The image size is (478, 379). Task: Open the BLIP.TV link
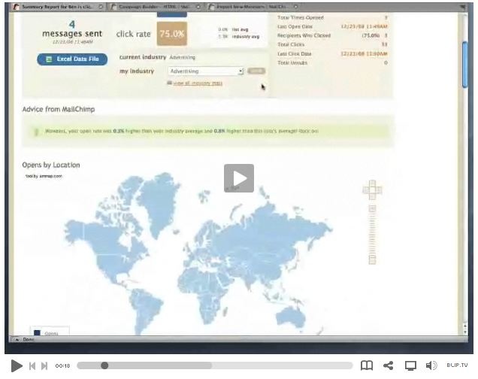tap(457, 365)
